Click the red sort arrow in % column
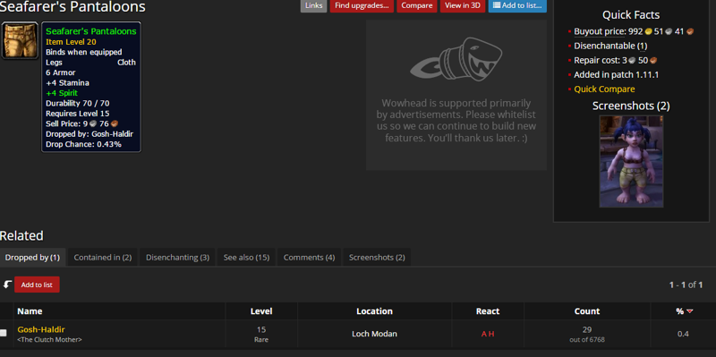 (x=689, y=311)
